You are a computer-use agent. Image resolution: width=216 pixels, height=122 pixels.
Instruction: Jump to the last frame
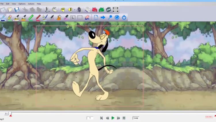pos(124,118)
